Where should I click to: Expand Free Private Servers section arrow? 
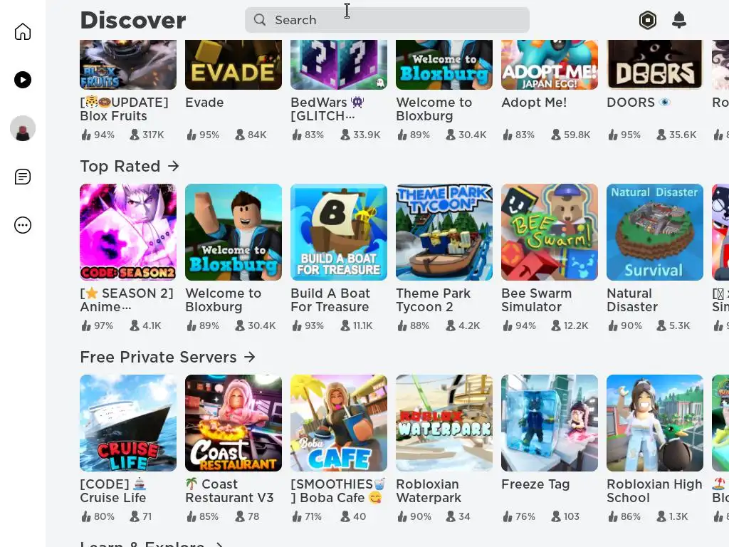click(x=250, y=357)
